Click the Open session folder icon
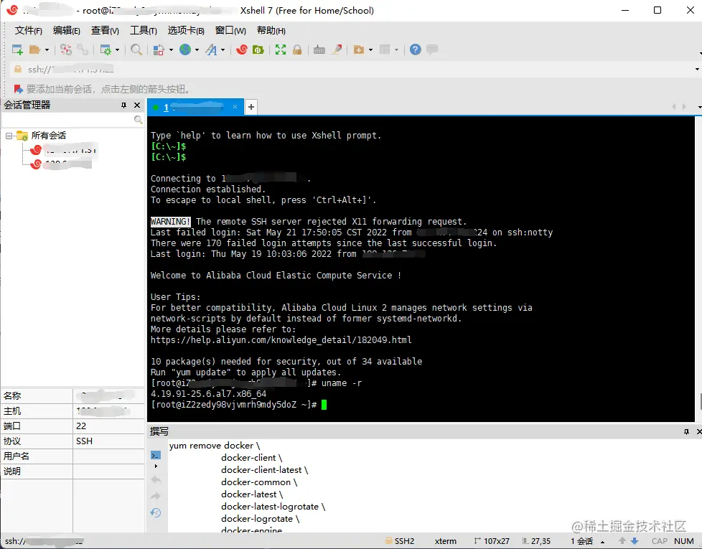The width and height of the screenshot is (702, 549). click(34, 50)
